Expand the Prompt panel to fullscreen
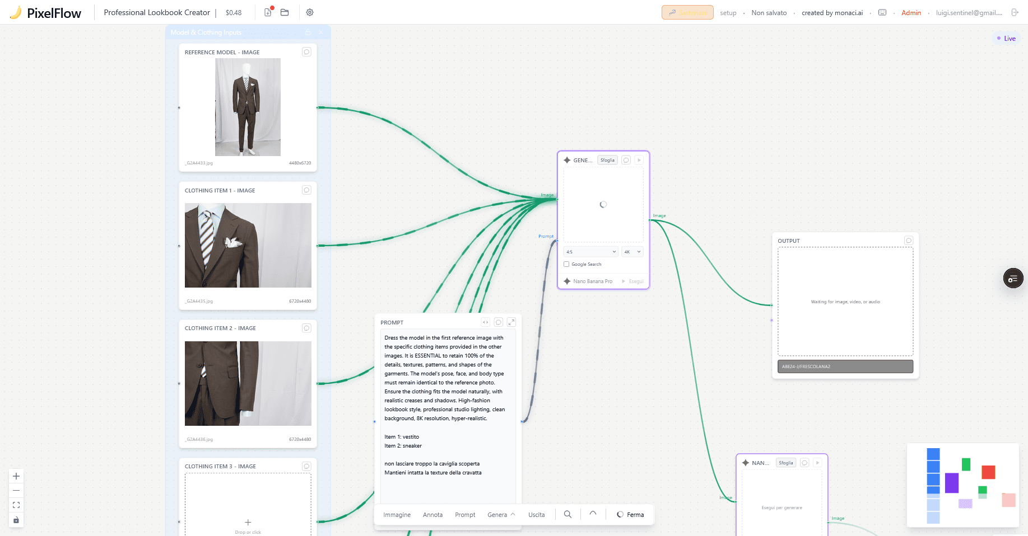 [511, 322]
